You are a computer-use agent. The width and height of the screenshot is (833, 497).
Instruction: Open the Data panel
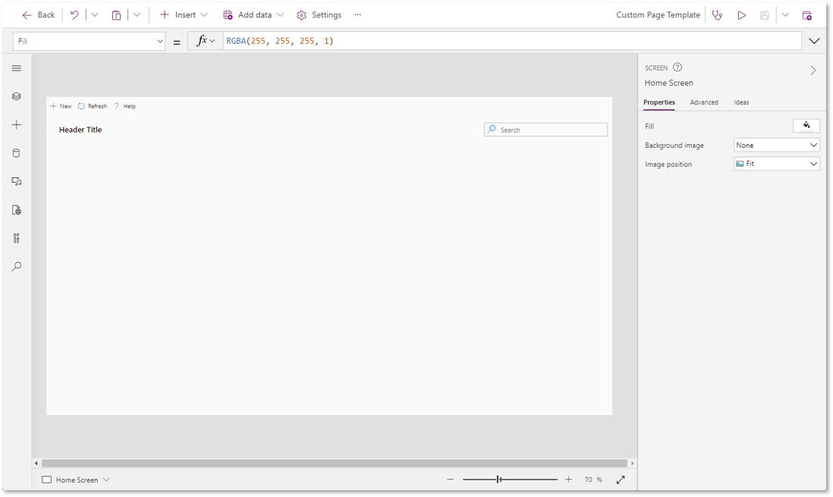16,153
